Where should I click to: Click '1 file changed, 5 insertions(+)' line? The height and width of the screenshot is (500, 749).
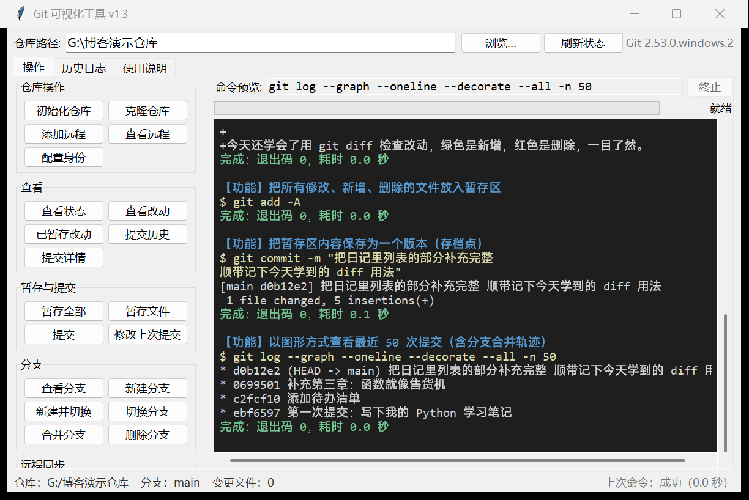[330, 301]
